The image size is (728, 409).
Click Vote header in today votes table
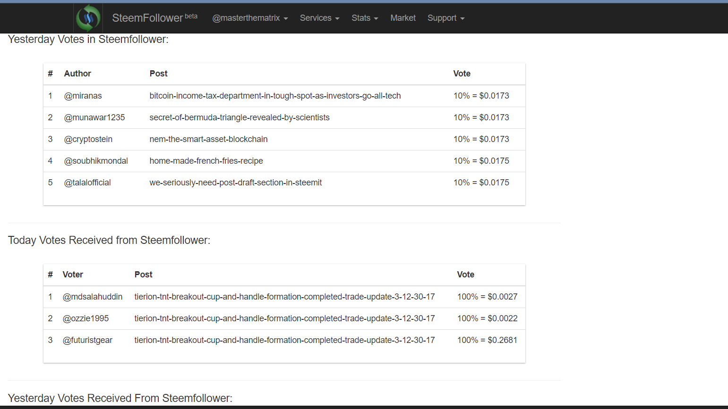click(x=466, y=275)
